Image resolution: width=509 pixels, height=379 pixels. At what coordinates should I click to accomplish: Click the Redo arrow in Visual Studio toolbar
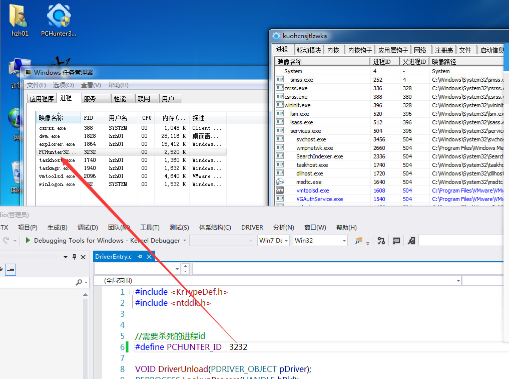(x=6, y=241)
